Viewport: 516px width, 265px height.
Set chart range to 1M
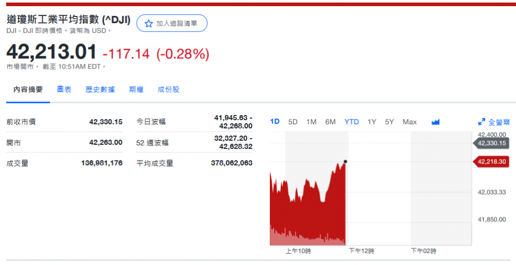(x=311, y=122)
